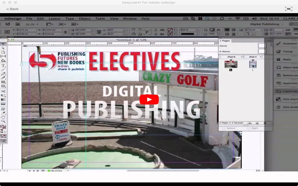Open the Animation panel
The height and width of the screenshot is (186, 298).
pyautogui.click(x=286, y=44)
